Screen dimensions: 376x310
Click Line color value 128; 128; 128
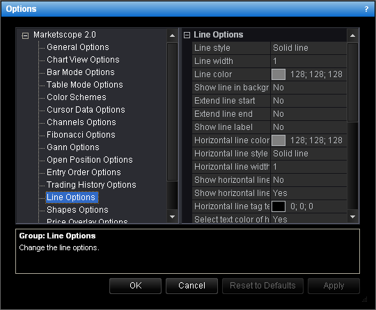pos(316,74)
